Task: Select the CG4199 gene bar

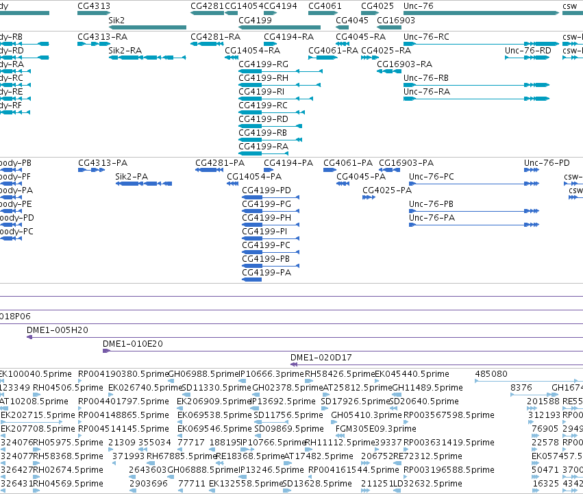Action: (x=280, y=27)
